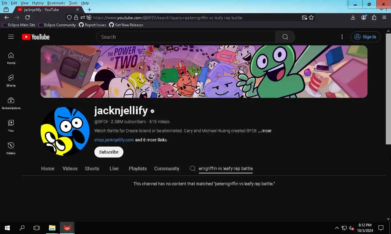
Task: Show hidden system tray icons
Action: pos(337,228)
